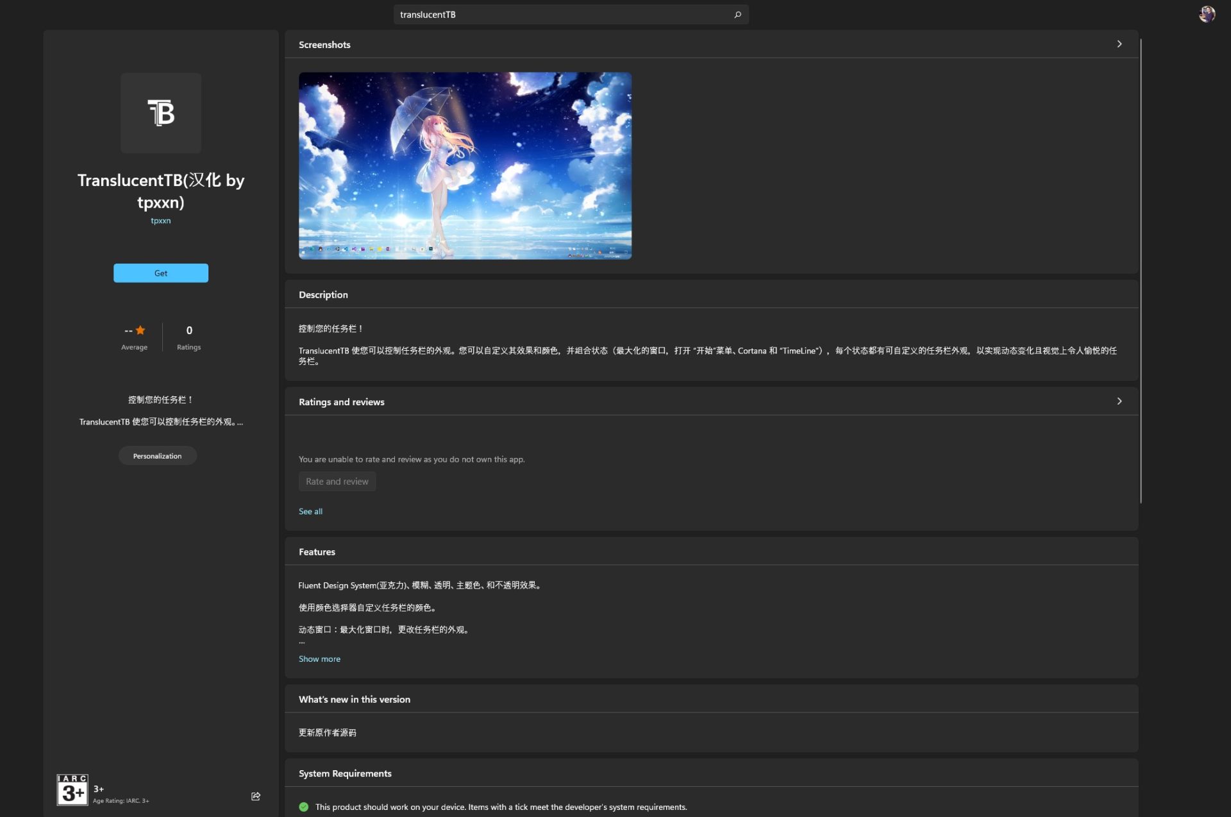Click See all reviews link
The height and width of the screenshot is (817, 1231).
click(x=310, y=511)
